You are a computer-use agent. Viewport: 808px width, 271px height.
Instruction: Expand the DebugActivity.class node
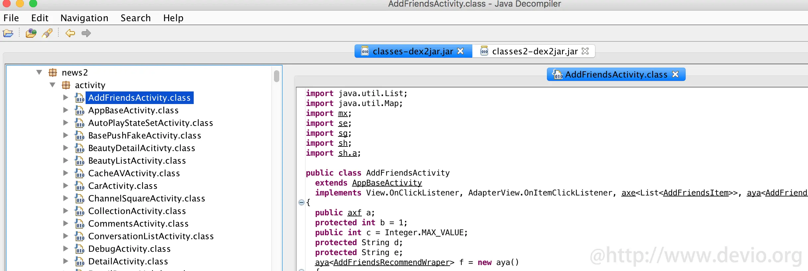pos(66,249)
